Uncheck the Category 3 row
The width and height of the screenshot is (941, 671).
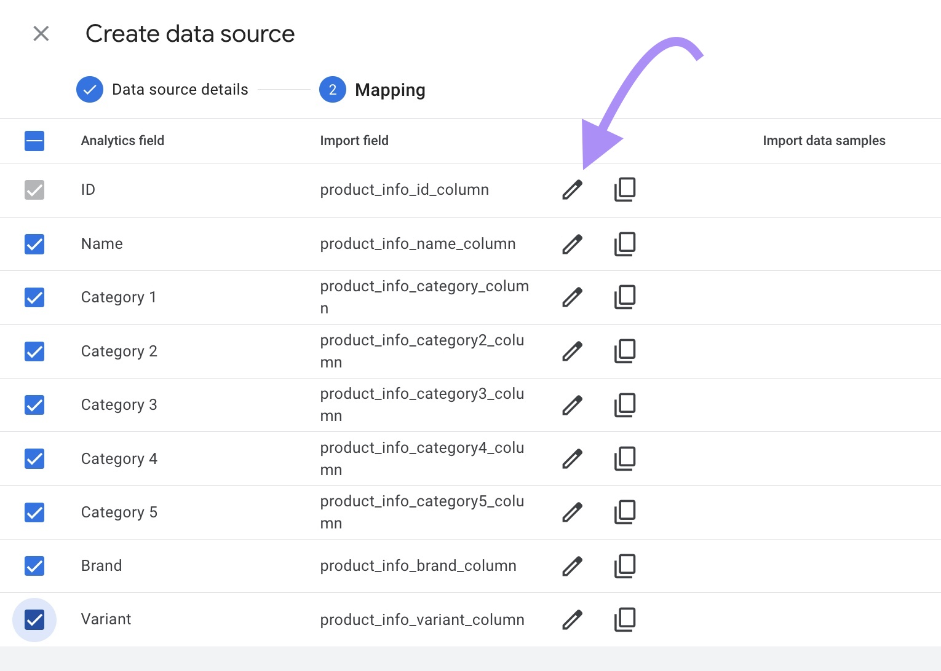[x=34, y=405]
